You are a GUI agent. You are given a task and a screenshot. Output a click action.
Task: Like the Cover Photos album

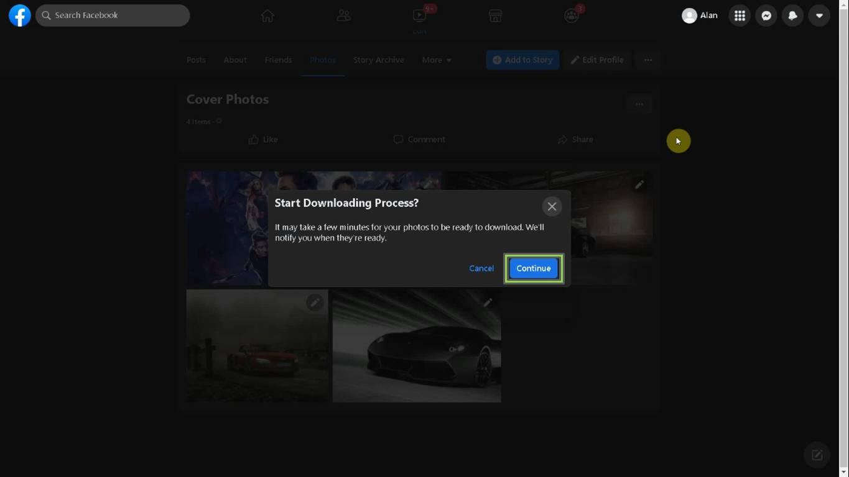point(263,140)
